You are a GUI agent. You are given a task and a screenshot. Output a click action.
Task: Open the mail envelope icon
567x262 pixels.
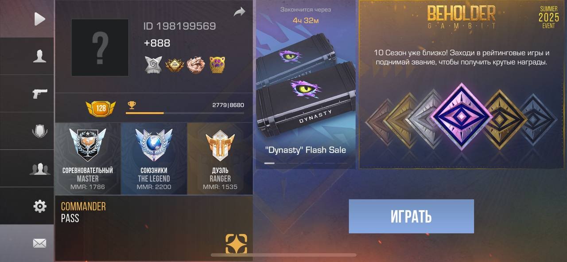39,243
